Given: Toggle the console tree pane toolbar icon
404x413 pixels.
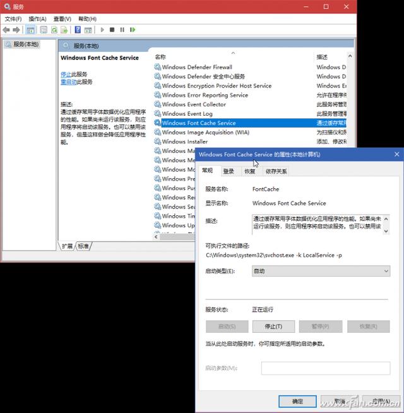Looking at the screenshot, I should pyautogui.click(x=30, y=30).
